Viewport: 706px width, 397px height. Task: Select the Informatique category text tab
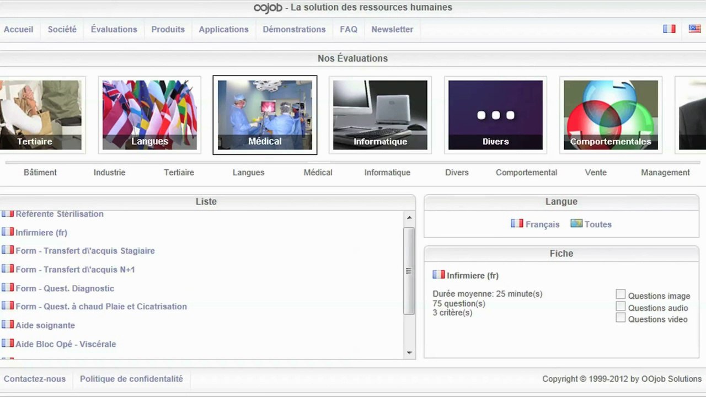click(x=387, y=173)
